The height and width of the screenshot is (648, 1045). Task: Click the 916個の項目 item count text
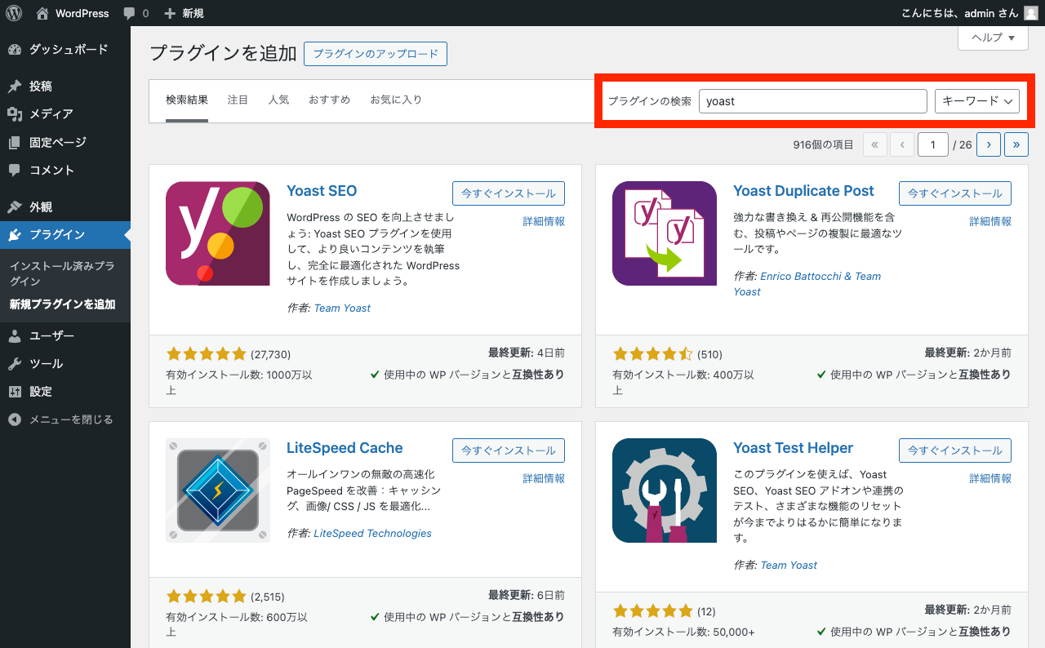(x=823, y=144)
